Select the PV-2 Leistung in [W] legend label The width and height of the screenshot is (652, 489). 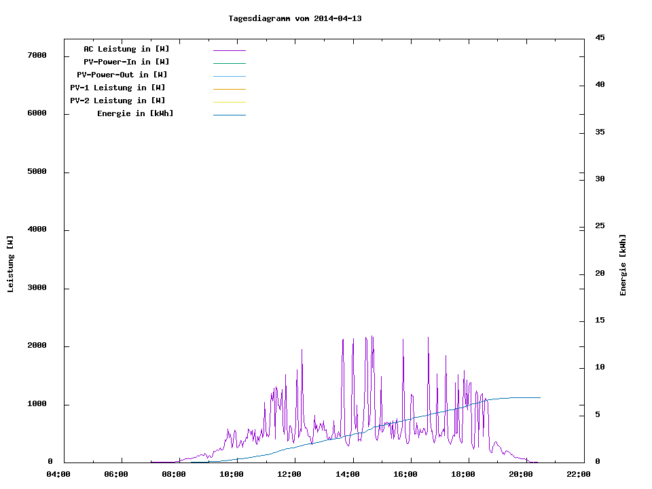point(117,101)
